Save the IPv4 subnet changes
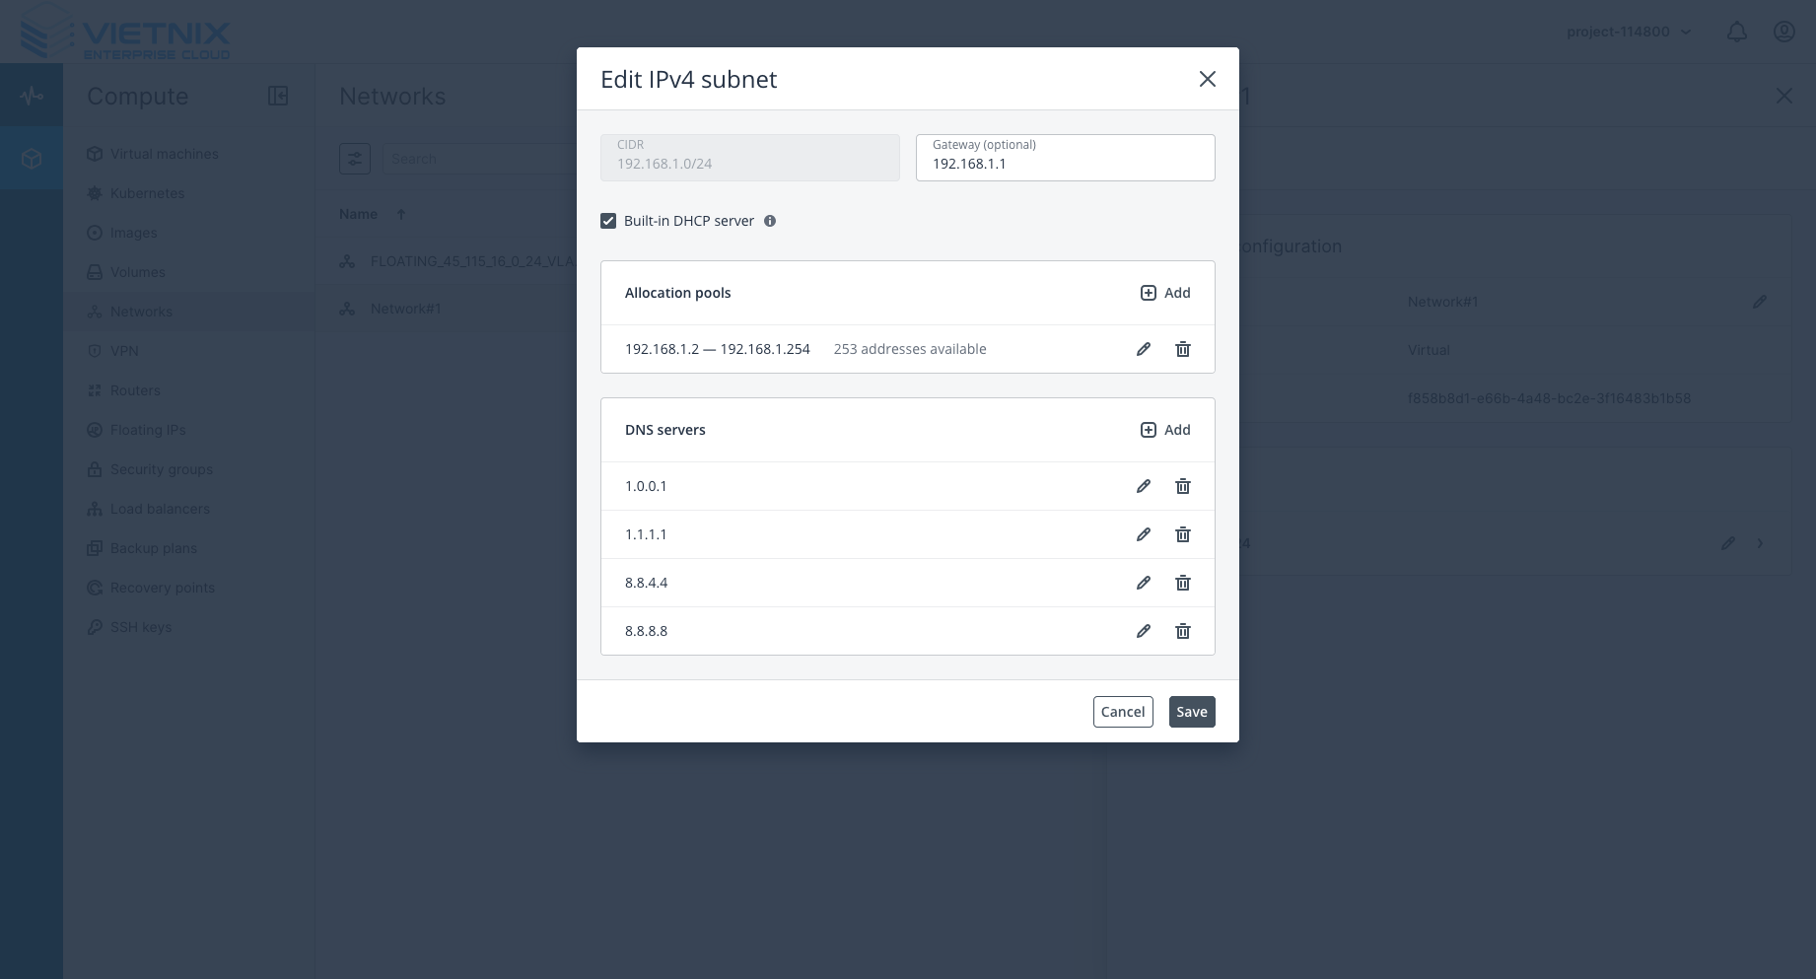Image resolution: width=1816 pixels, height=979 pixels. coord(1192,712)
